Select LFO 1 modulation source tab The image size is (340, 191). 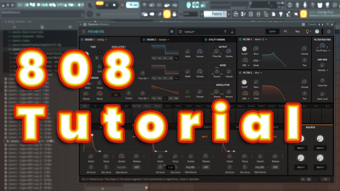(x=168, y=106)
